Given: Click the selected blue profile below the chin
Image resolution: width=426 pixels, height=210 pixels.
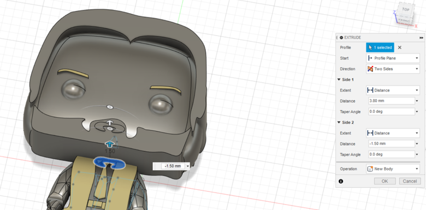Looking at the screenshot, I should click(x=109, y=163).
